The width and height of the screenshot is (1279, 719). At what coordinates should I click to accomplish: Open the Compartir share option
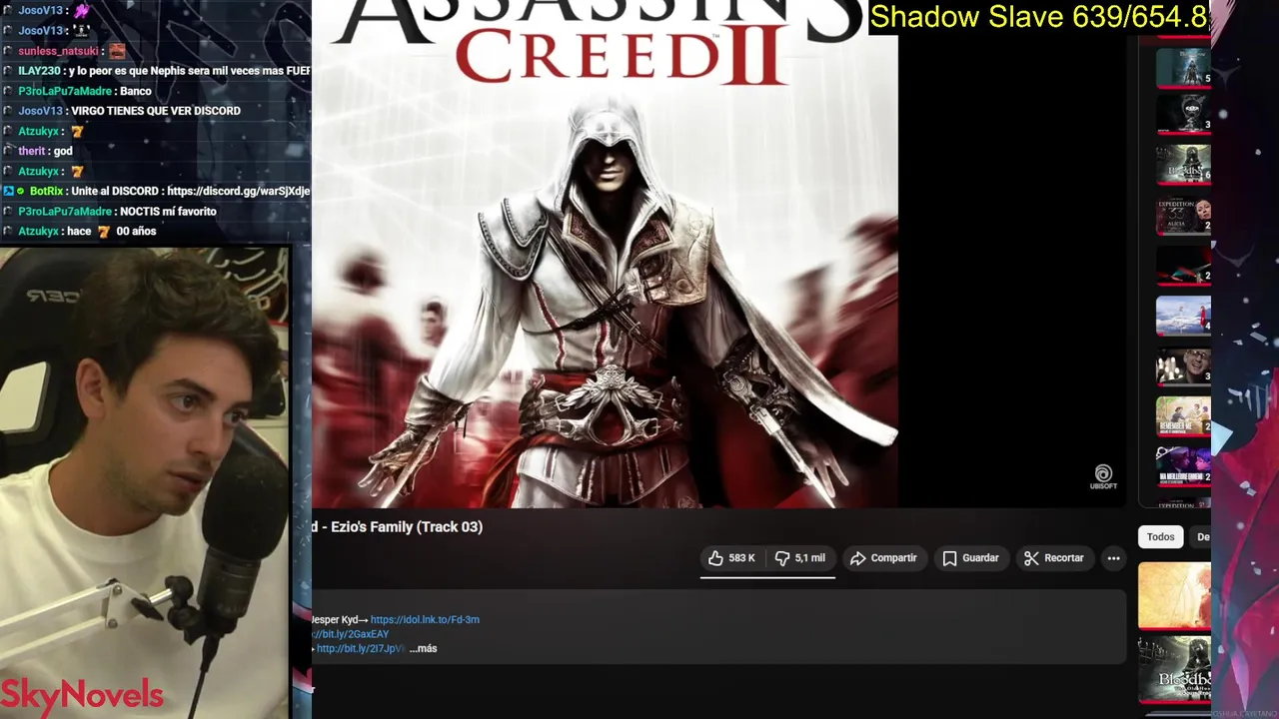click(883, 558)
